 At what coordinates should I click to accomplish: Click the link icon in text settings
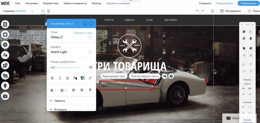[90, 78]
